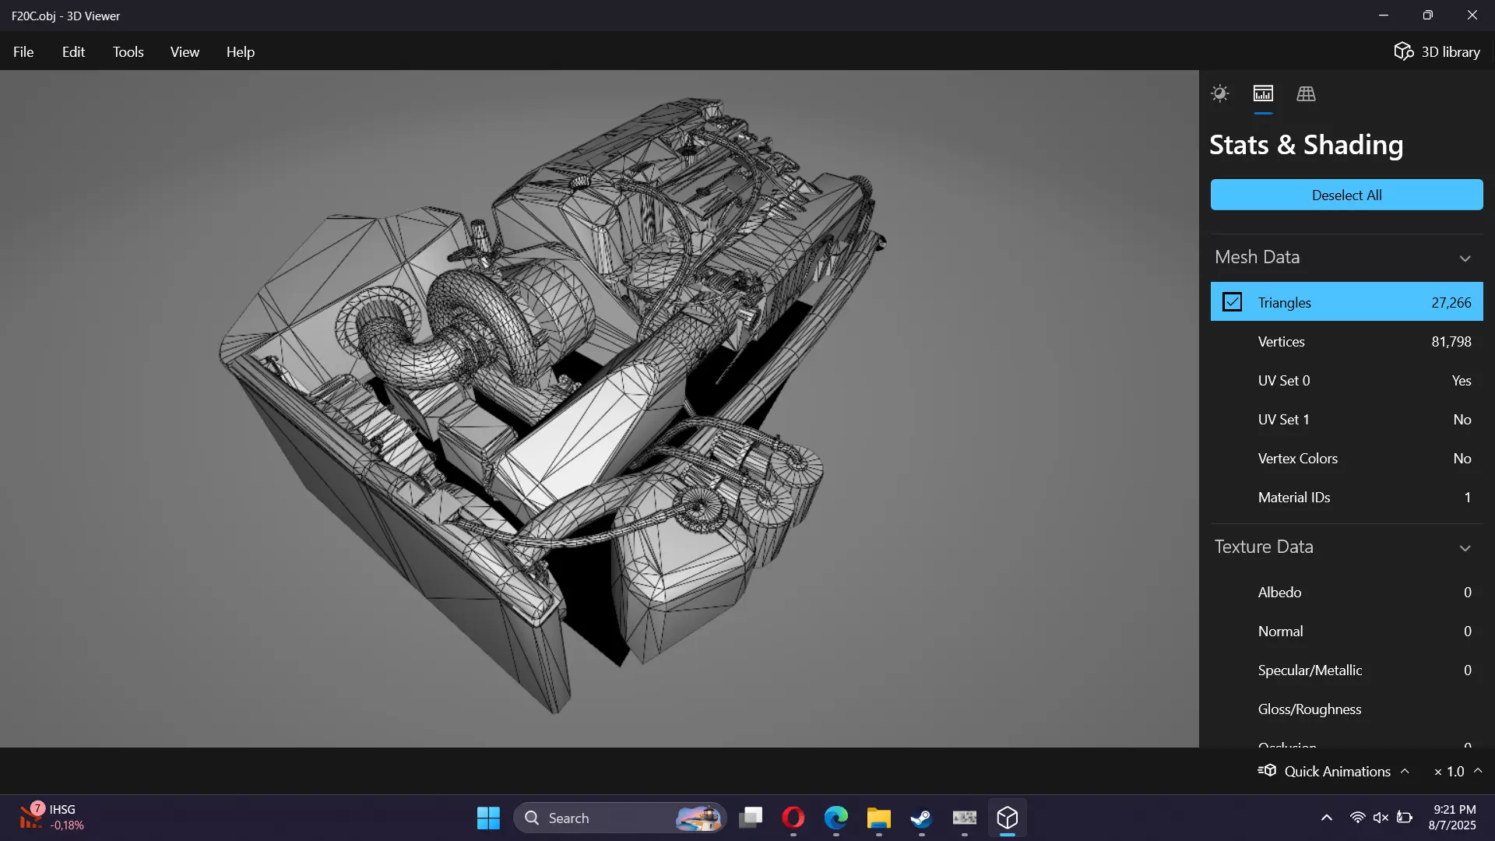The width and height of the screenshot is (1495, 841).
Task: Open the clock showing 9:21 PM
Action: pyautogui.click(x=1452, y=818)
